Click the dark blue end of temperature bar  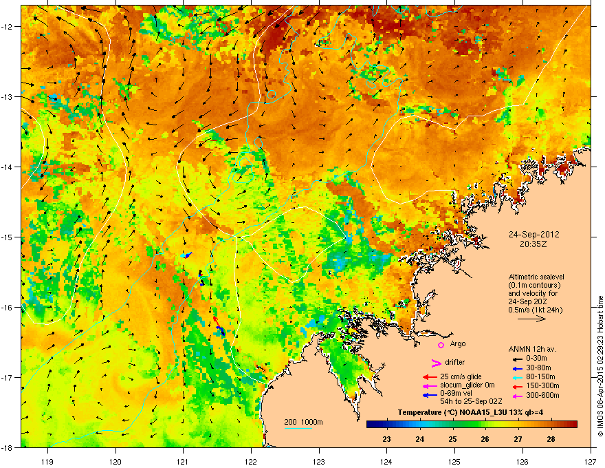pos(371,425)
